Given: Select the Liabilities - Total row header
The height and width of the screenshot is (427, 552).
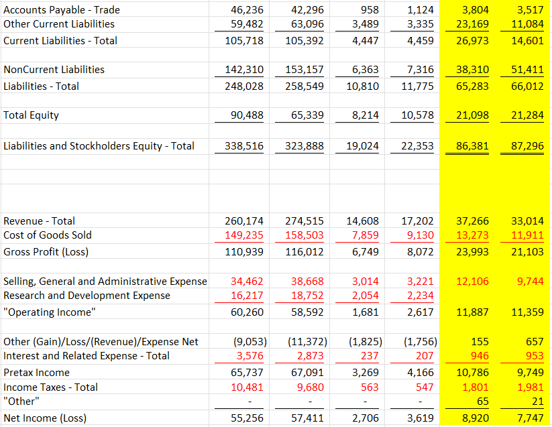Looking at the screenshot, I should [42, 86].
